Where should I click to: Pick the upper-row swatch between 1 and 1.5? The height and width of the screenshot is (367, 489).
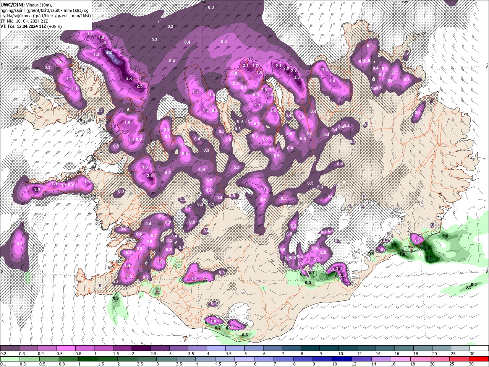tap(104, 348)
